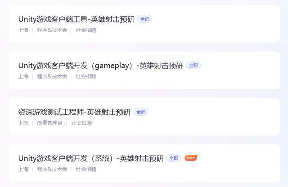Click 全职 badge on 资深游戏测试工程师 listing
Image resolution: width=288 pixels, height=187 pixels.
click(x=141, y=112)
